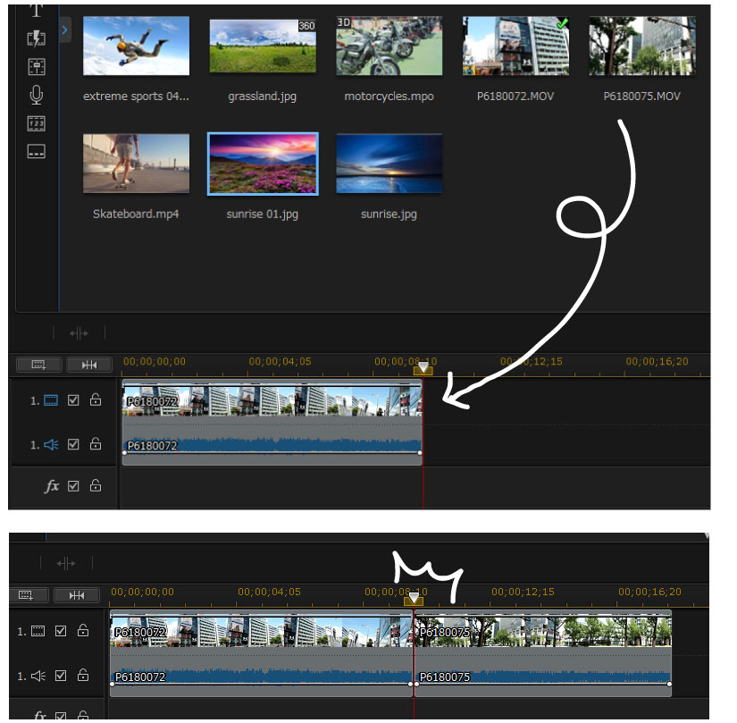Expand the library explorer with blue chevron

(x=65, y=30)
